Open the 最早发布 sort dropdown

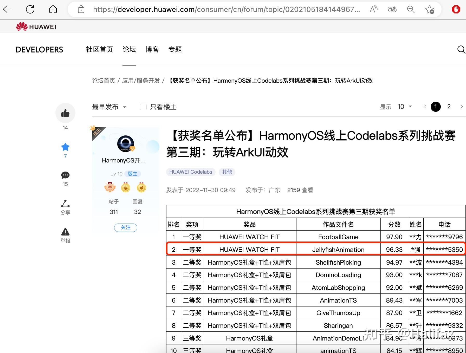[109, 107]
